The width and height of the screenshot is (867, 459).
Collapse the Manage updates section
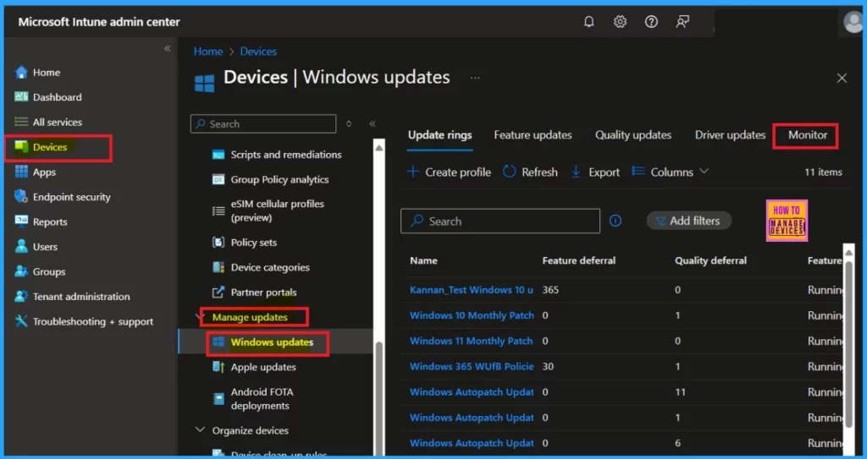tap(200, 317)
